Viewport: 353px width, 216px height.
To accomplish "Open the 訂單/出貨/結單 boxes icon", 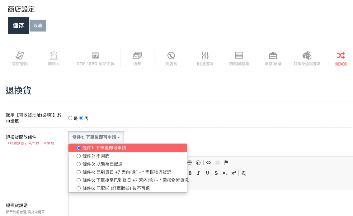I will point(307,55).
